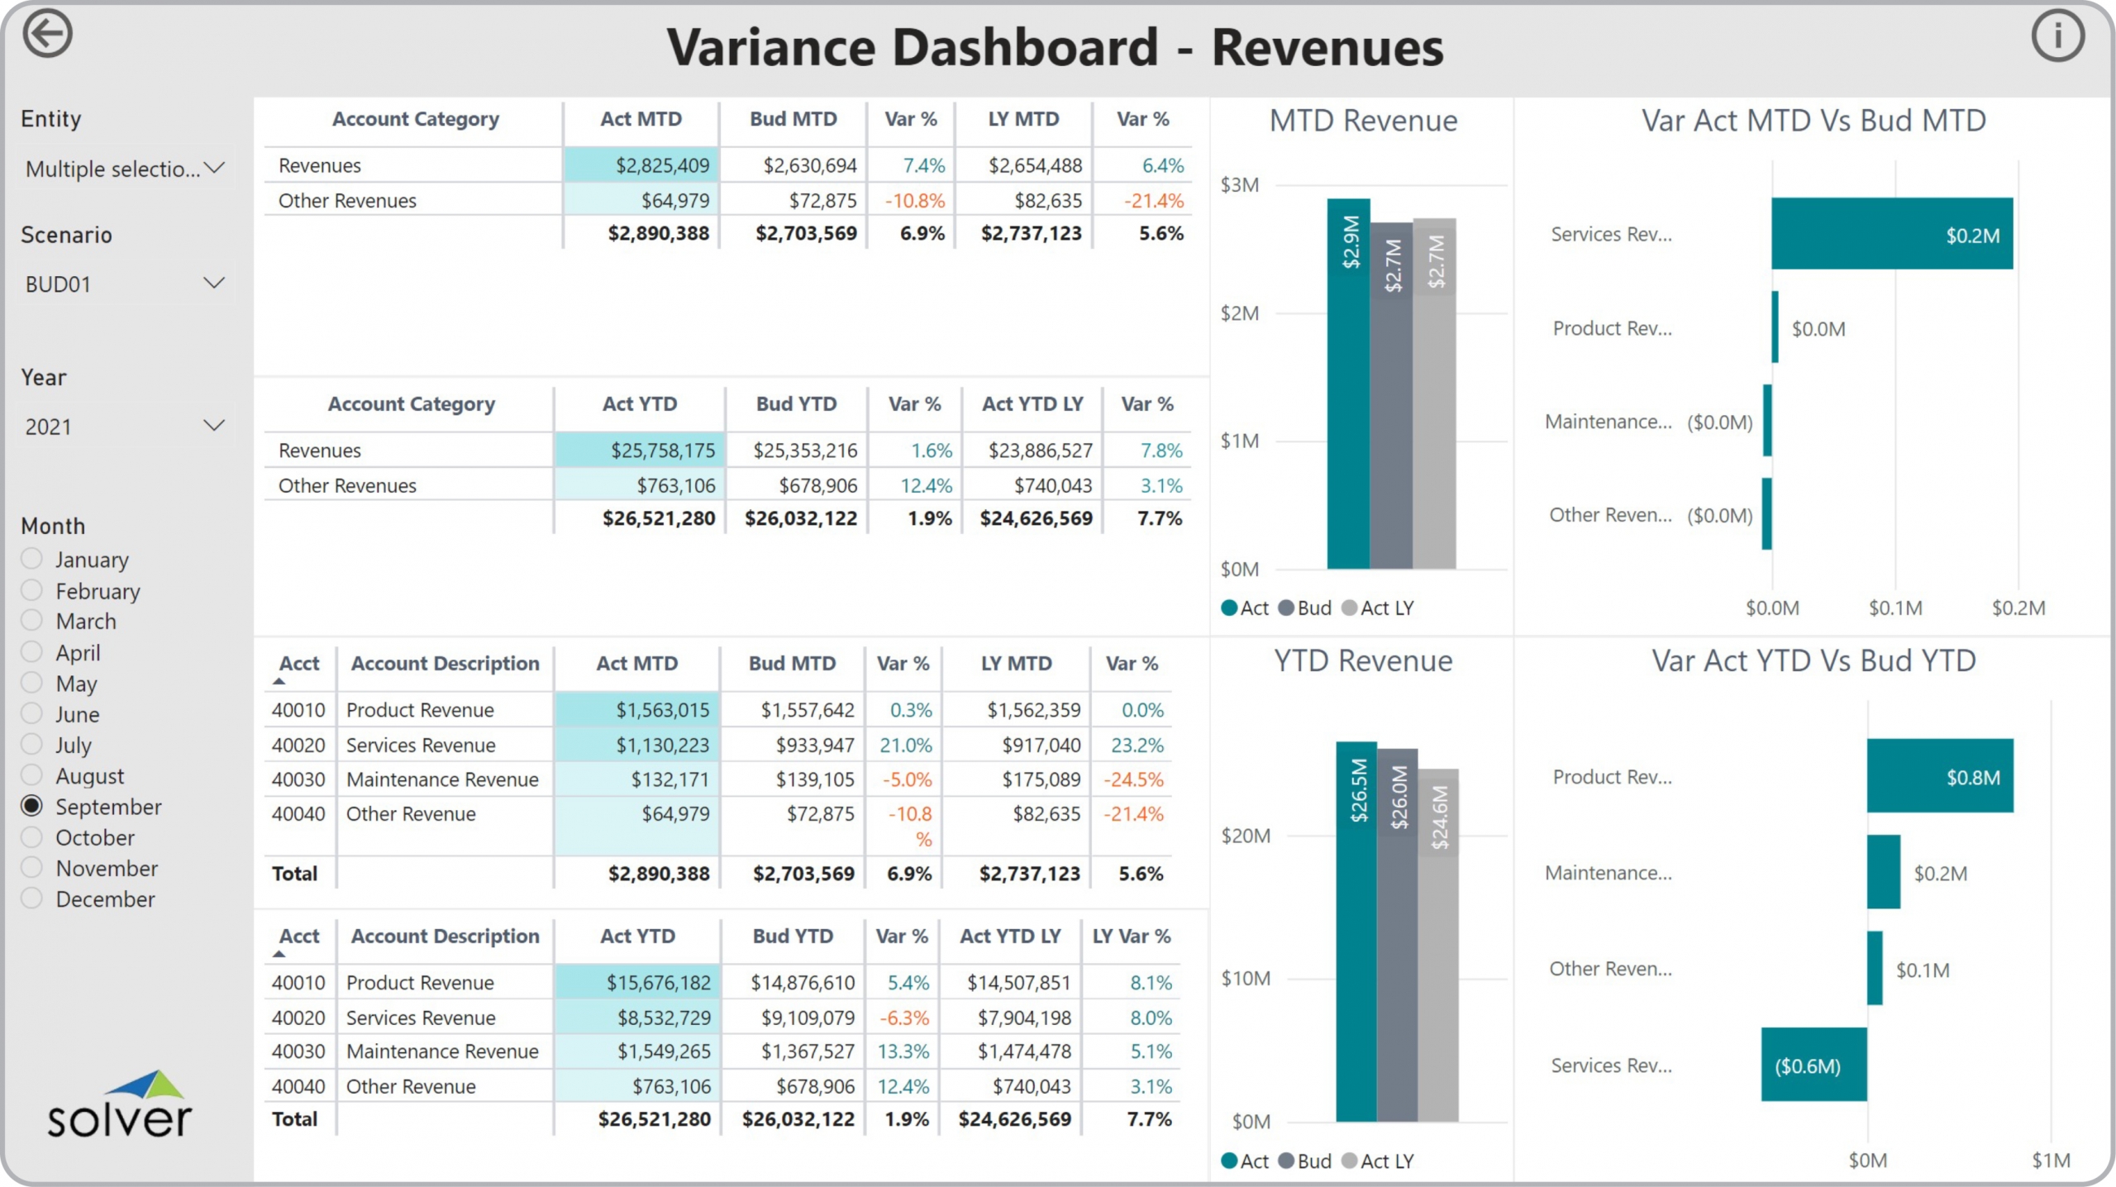Click the Other Revenues row in YTD category table
Image resolution: width=2116 pixels, height=1187 pixels.
347,486
